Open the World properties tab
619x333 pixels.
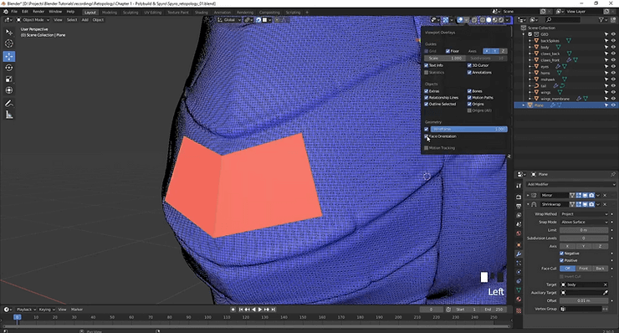point(519,233)
